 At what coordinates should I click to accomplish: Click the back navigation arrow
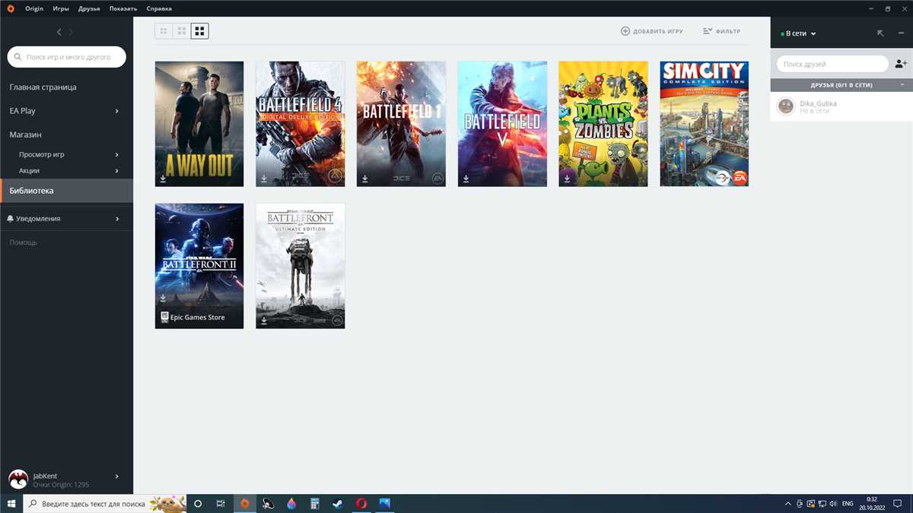click(x=59, y=32)
